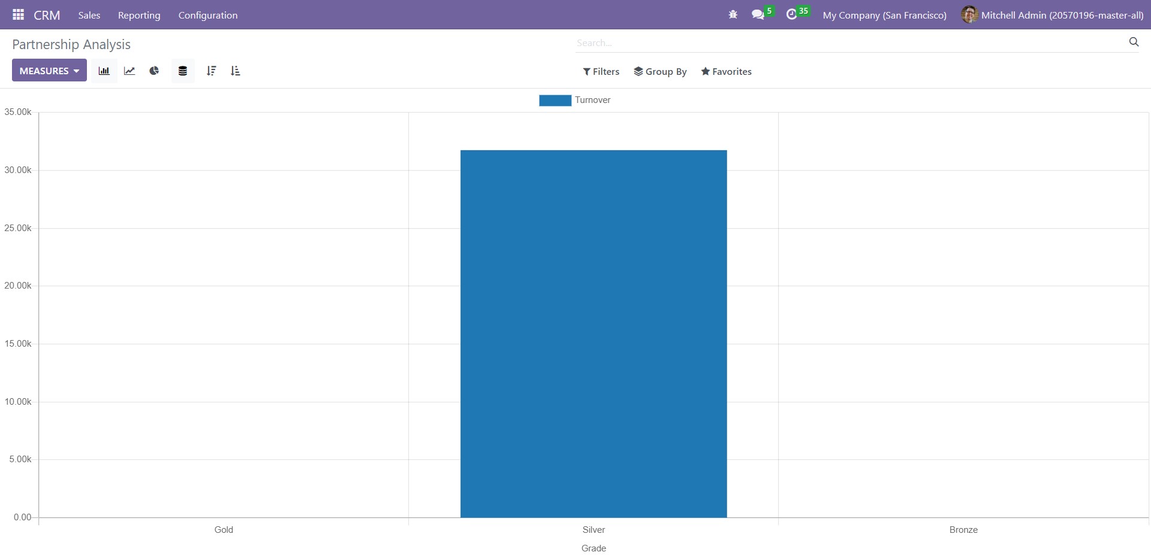Open the Reporting menu
This screenshot has height=555, width=1151.
pos(139,15)
